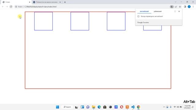Open the volume control in system tray
Image resolution: width=196 pixels, height=110 pixels.
(x=178, y=107)
